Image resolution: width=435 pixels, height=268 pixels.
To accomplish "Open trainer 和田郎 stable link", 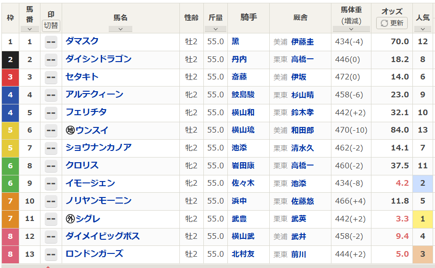I will pyautogui.click(x=302, y=130).
